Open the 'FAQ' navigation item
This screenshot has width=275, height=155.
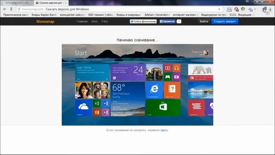(x=104, y=22)
